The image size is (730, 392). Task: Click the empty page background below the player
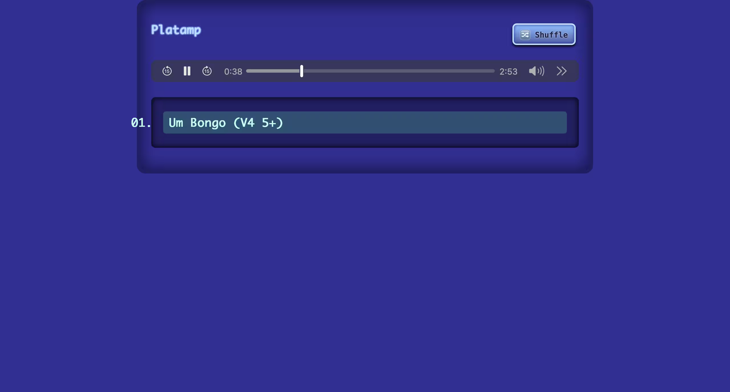365,282
